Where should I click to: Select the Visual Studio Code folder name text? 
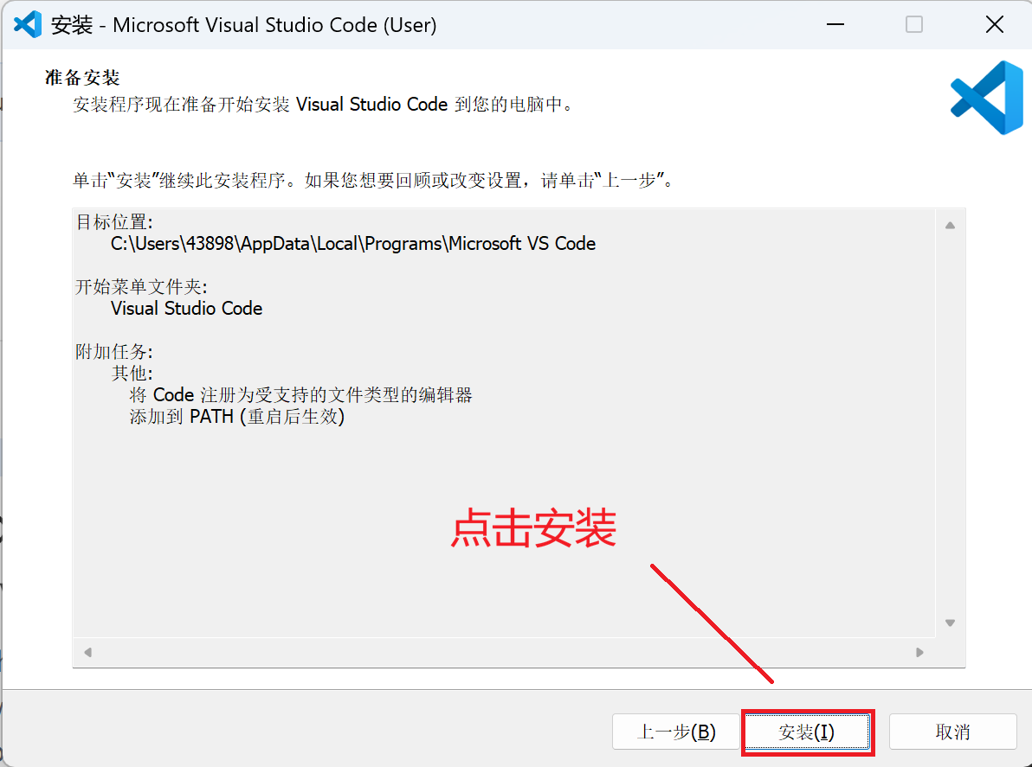point(186,308)
